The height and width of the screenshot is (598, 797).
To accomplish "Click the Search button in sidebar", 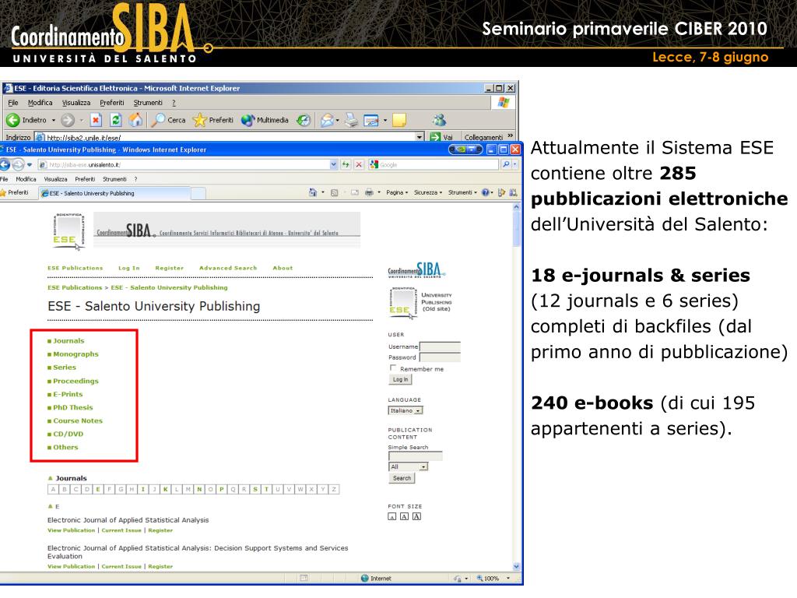I will (x=402, y=478).
